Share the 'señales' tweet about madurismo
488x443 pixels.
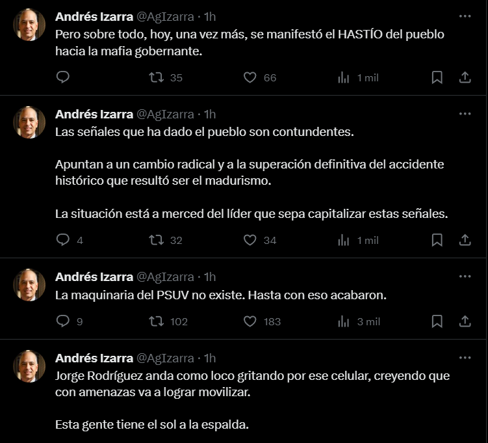coord(465,240)
